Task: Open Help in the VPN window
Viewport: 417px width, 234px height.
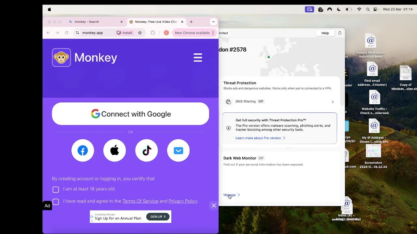Action: point(325,33)
